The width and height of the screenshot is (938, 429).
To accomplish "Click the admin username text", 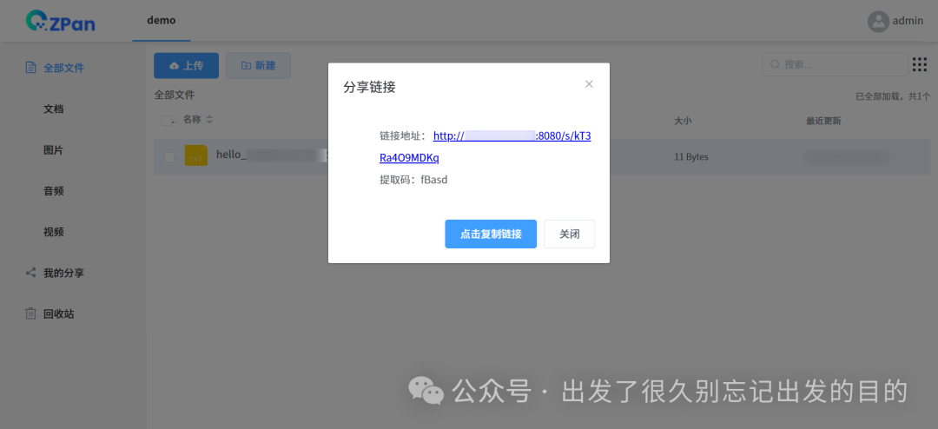I will (908, 21).
